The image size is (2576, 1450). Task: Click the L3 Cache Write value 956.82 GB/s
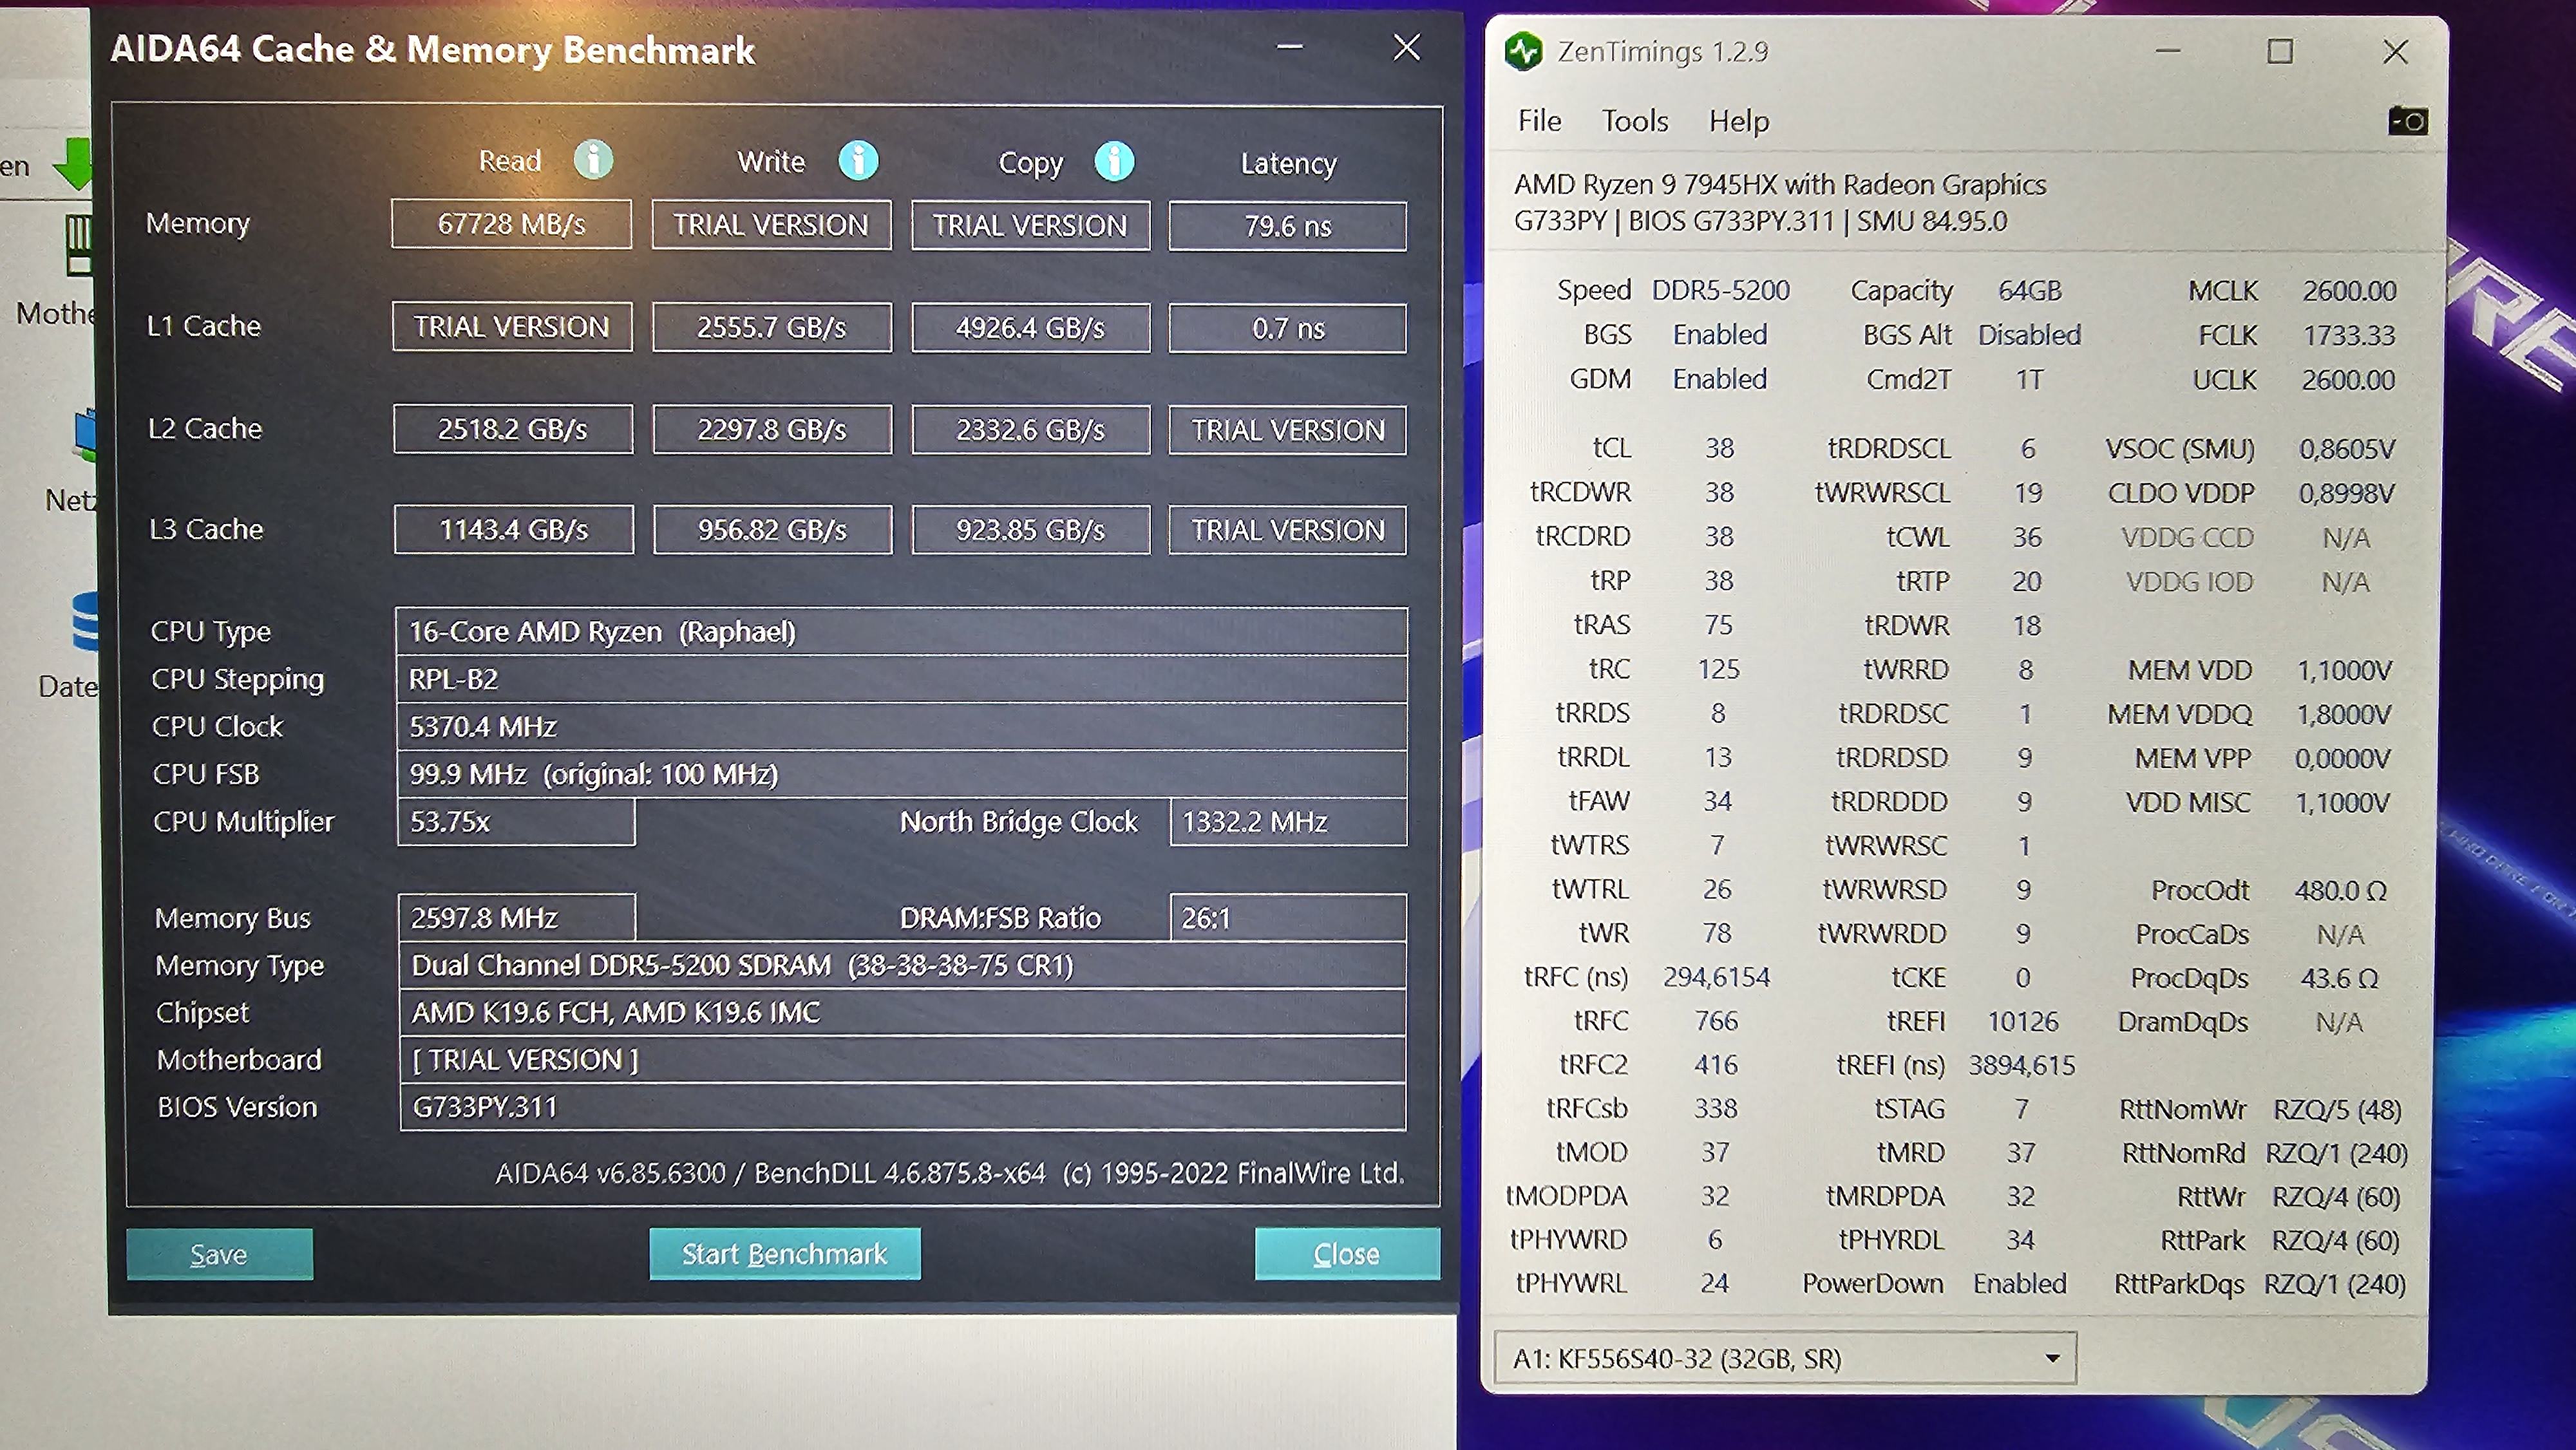(x=772, y=529)
